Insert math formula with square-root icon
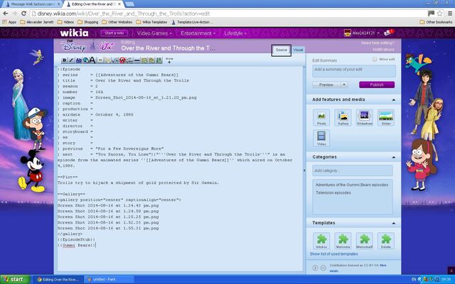455x284 pixels. (115, 60)
